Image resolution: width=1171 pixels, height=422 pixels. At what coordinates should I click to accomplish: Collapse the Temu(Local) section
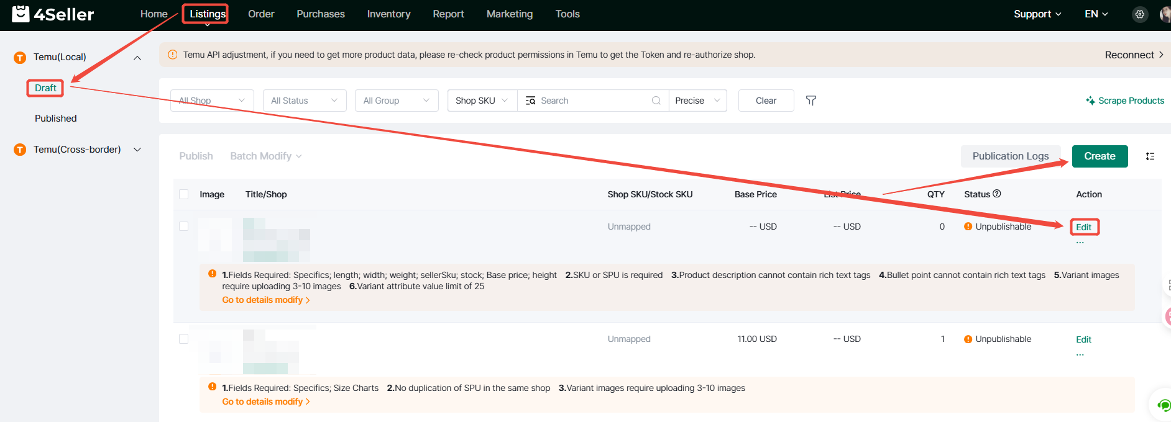click(137, 58)
